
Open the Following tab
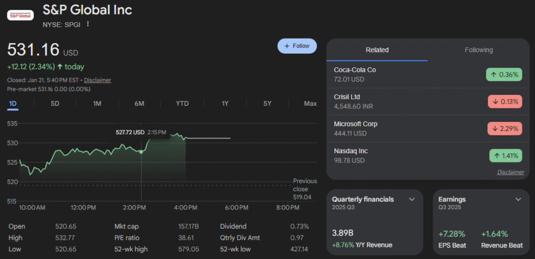(479, 50)
